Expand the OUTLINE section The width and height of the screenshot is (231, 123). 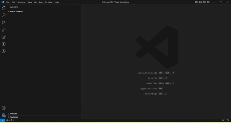click(x=44, y=114)
